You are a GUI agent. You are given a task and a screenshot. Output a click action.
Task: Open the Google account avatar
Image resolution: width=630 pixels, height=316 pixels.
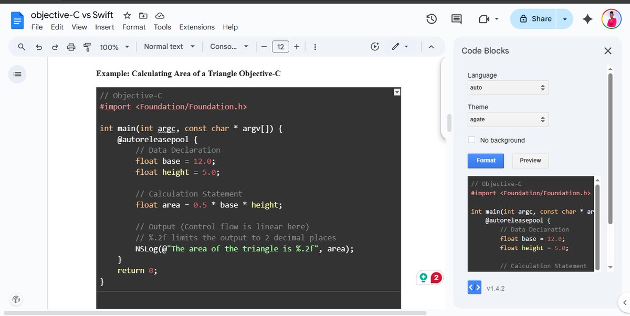[612, 19]
